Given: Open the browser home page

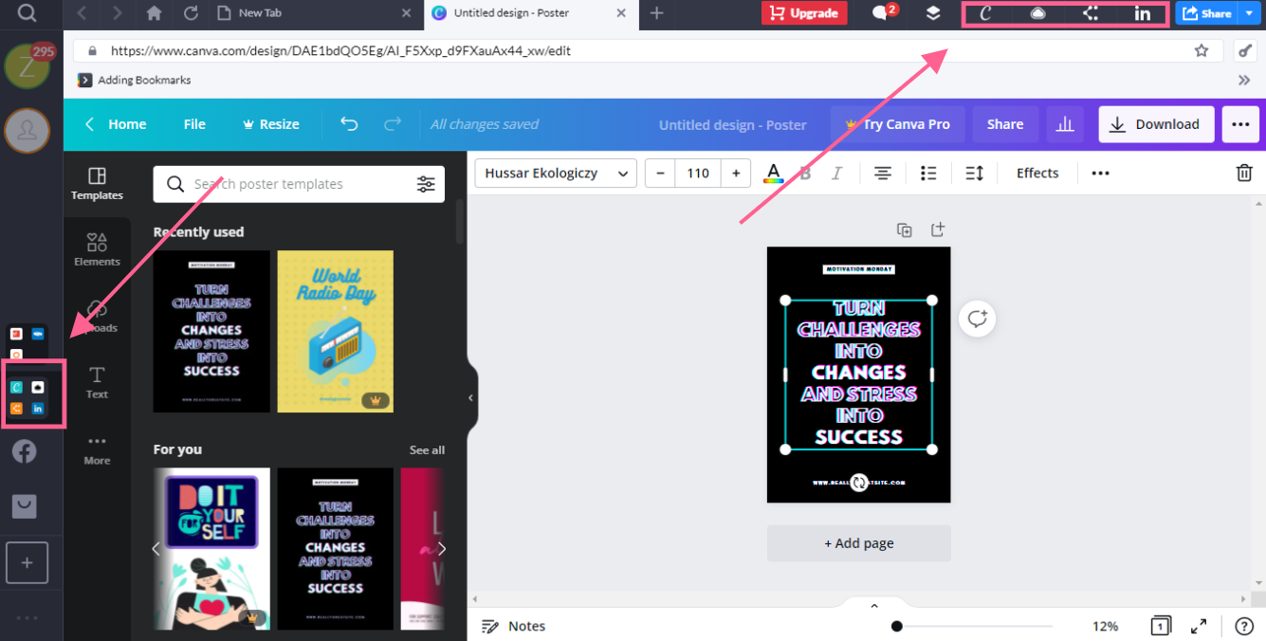Looking at the screenshot, I should pyautogui.click(x=154, y=13).
